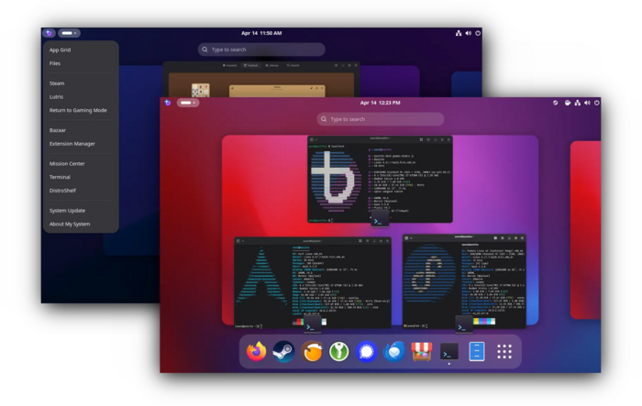Show all apps with the grid icon

click(x=504, y=352)
